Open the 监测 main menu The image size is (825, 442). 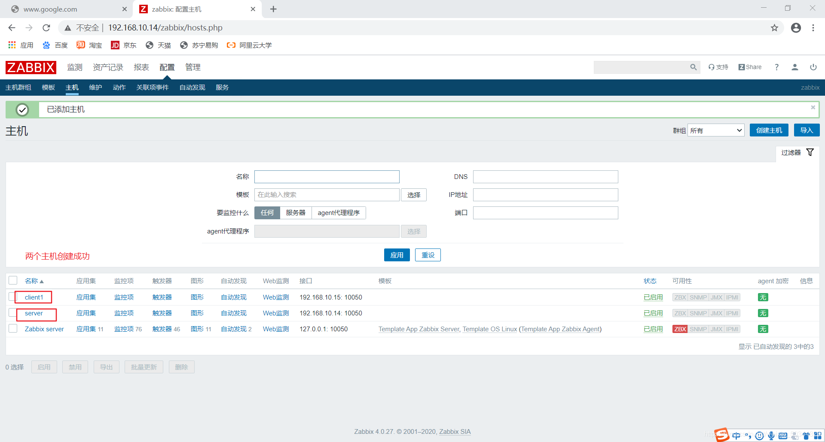75,67
